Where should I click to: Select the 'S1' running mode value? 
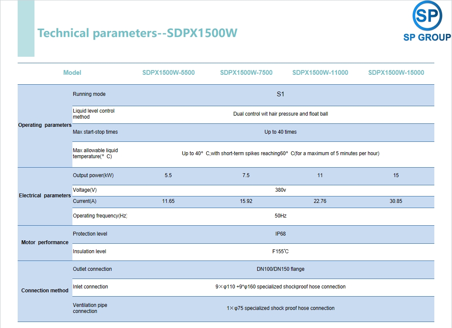[x=281, y=94]
